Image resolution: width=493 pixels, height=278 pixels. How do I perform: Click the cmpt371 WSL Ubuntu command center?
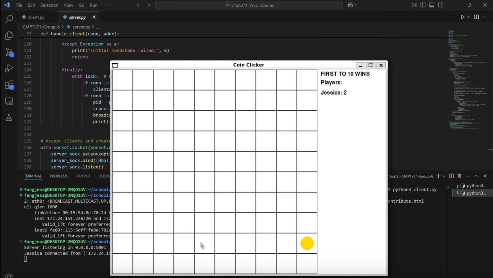point(249,5)
